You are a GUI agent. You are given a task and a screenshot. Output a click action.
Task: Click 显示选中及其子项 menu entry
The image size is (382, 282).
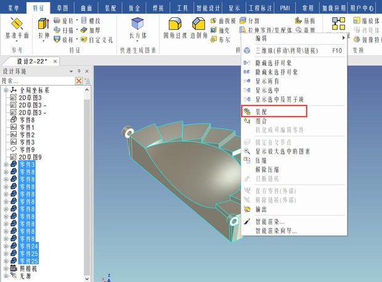pyautogui.click(x=294, y=99)
